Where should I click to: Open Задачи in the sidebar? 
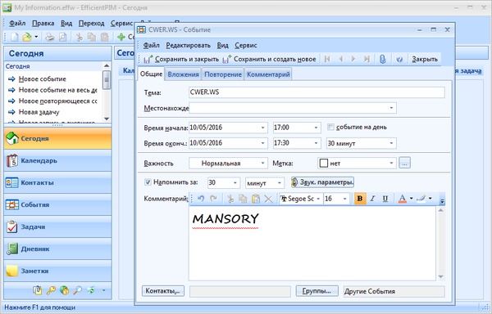pos(57,227)
